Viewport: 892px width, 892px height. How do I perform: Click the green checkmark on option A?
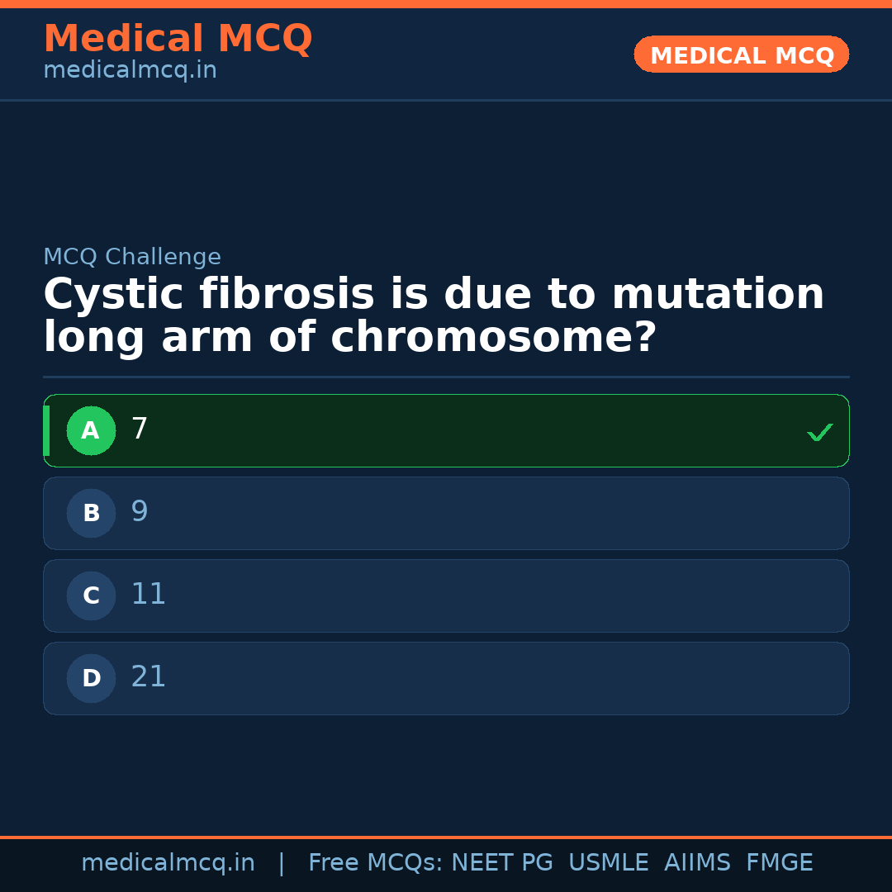tap(819, 432)
